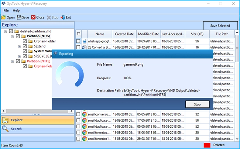Click Chrome icon of 17-05-2018 email-duplicate row
240x149 pixels.
[x=85, y=121]
